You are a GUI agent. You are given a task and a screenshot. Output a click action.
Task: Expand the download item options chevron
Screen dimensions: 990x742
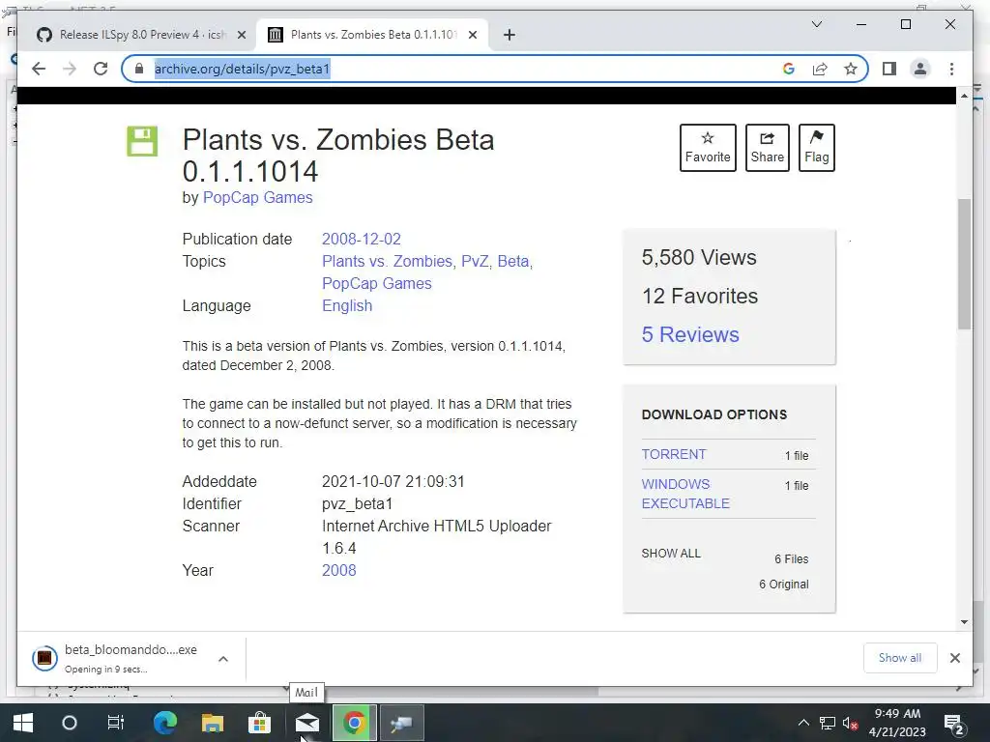pyautogui.click(x=223, y=659)
